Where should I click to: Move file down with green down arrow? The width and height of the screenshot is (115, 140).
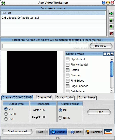(x=111, y=27)
